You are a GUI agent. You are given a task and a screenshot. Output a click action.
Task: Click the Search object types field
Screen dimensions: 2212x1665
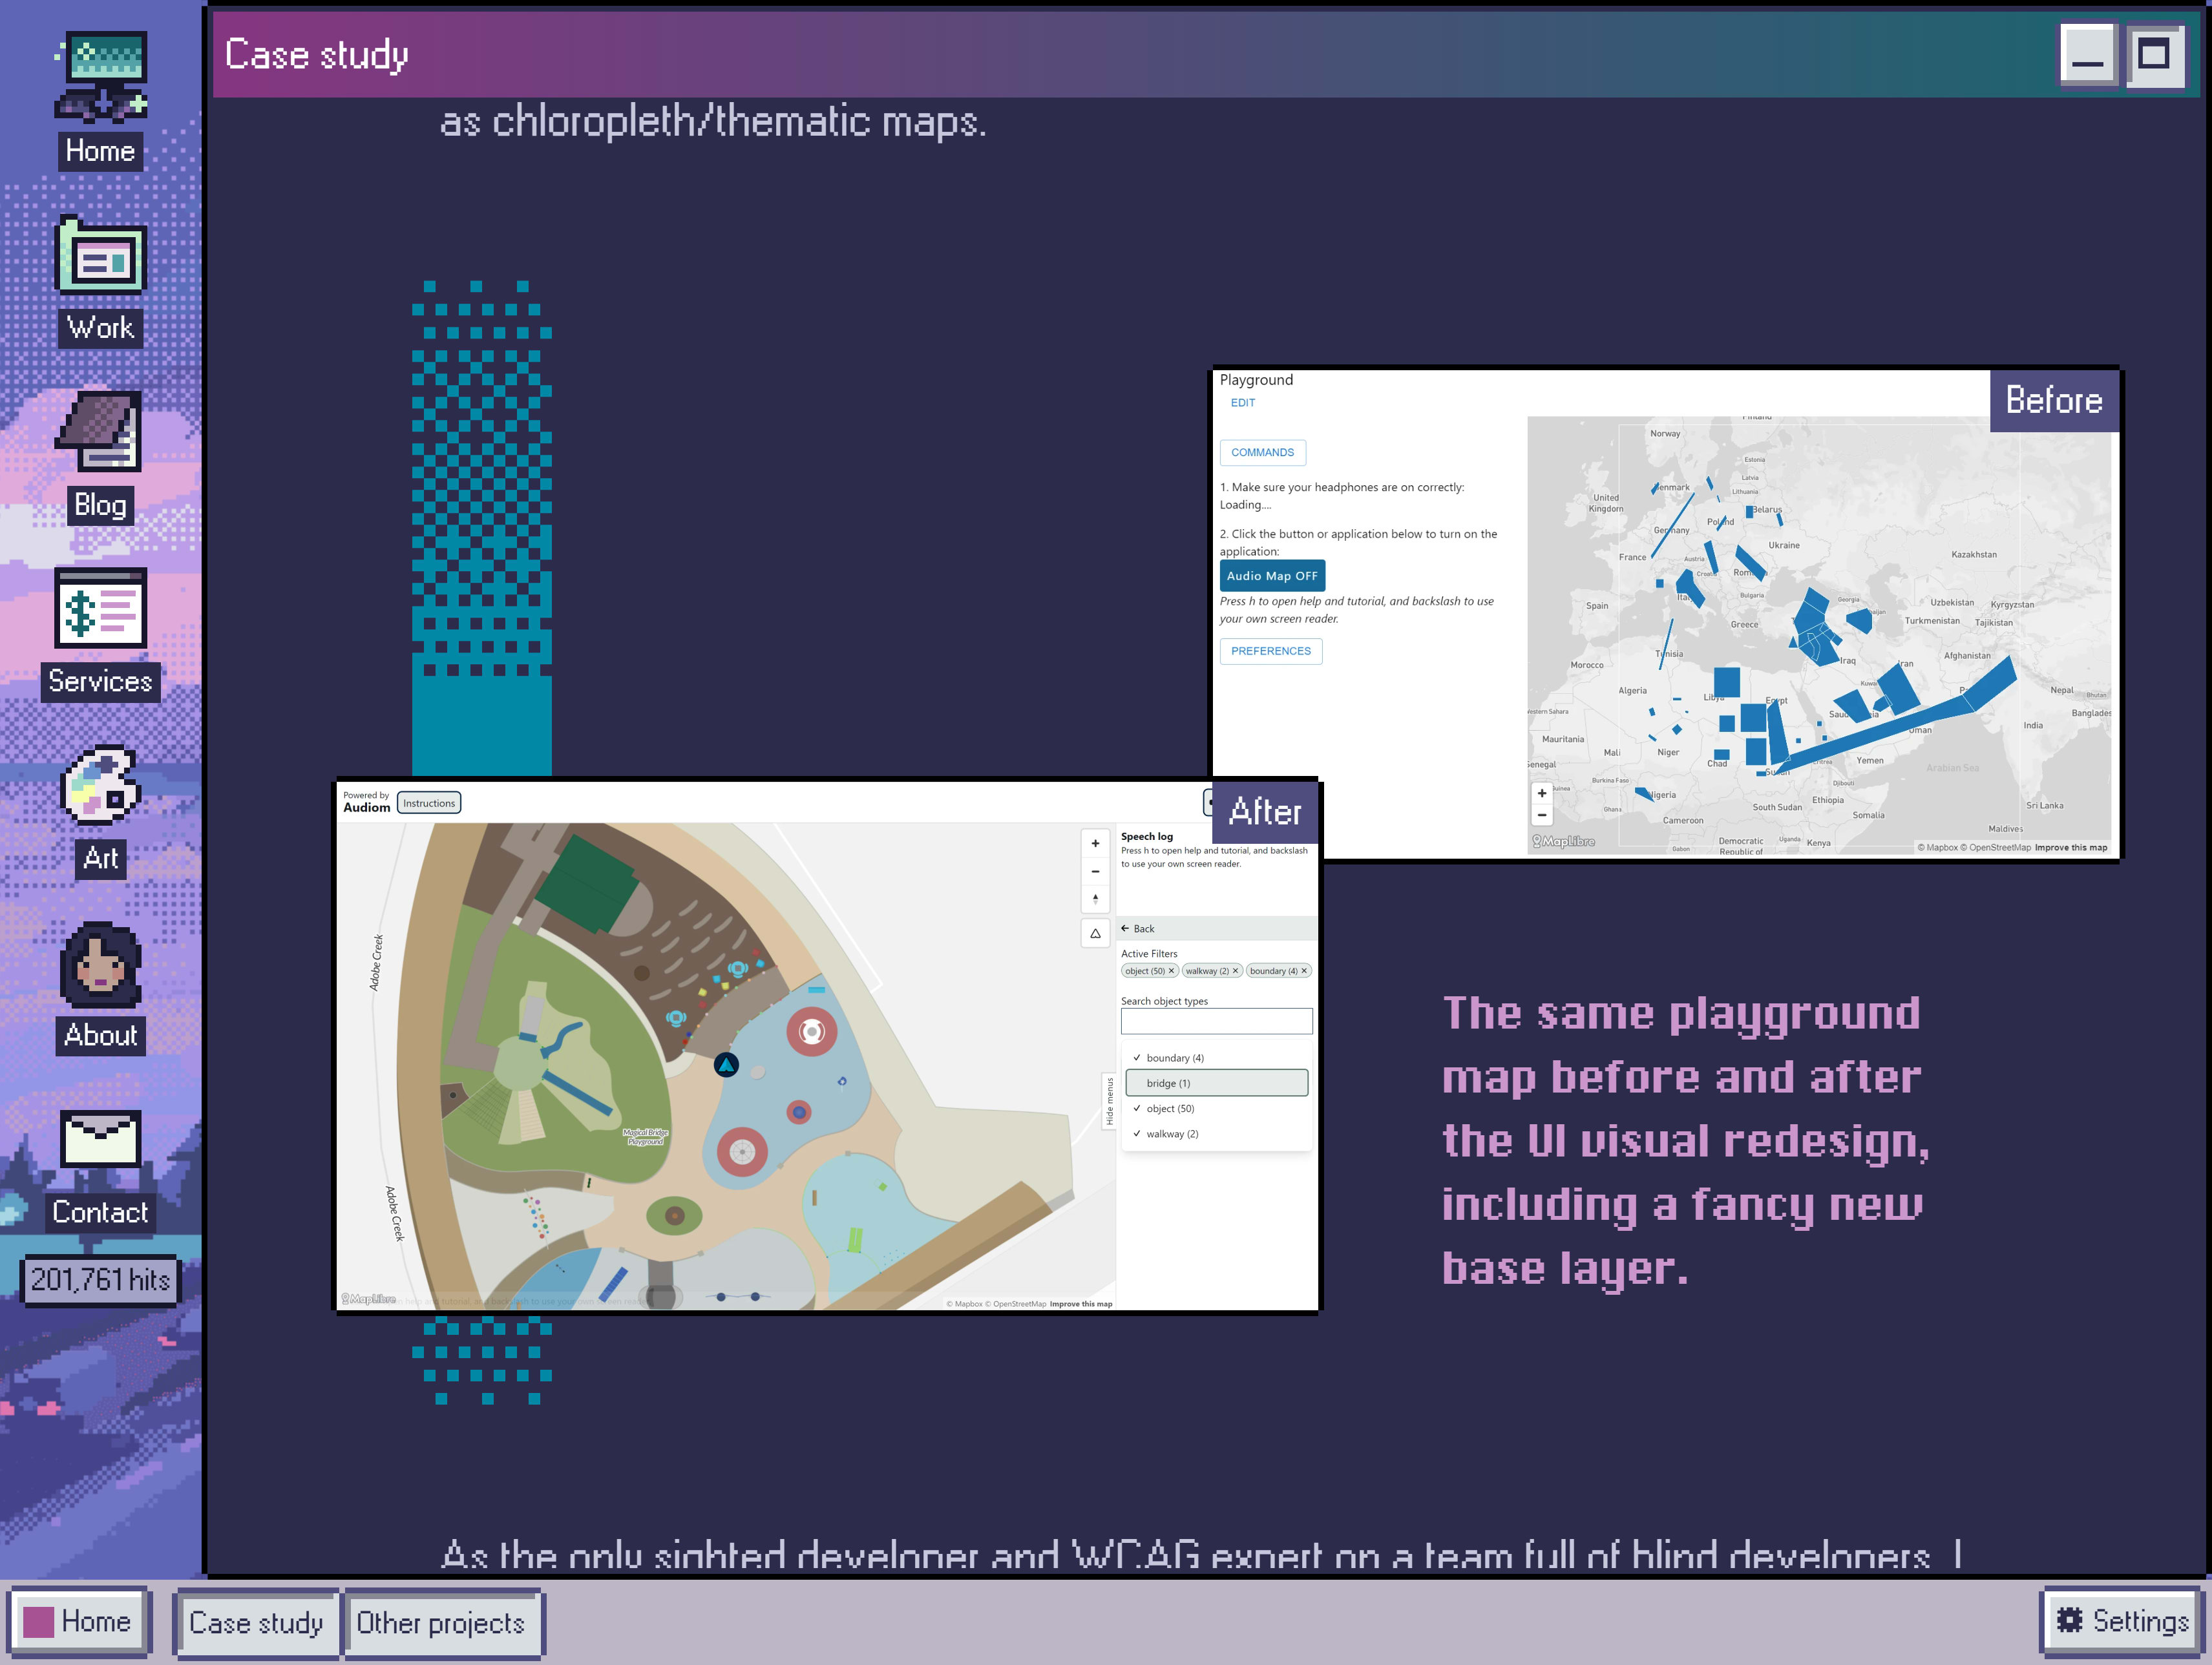(1216, 1021)
